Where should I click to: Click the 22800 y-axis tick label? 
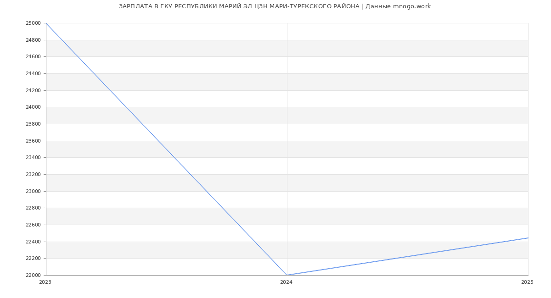(x=33, y=208)
